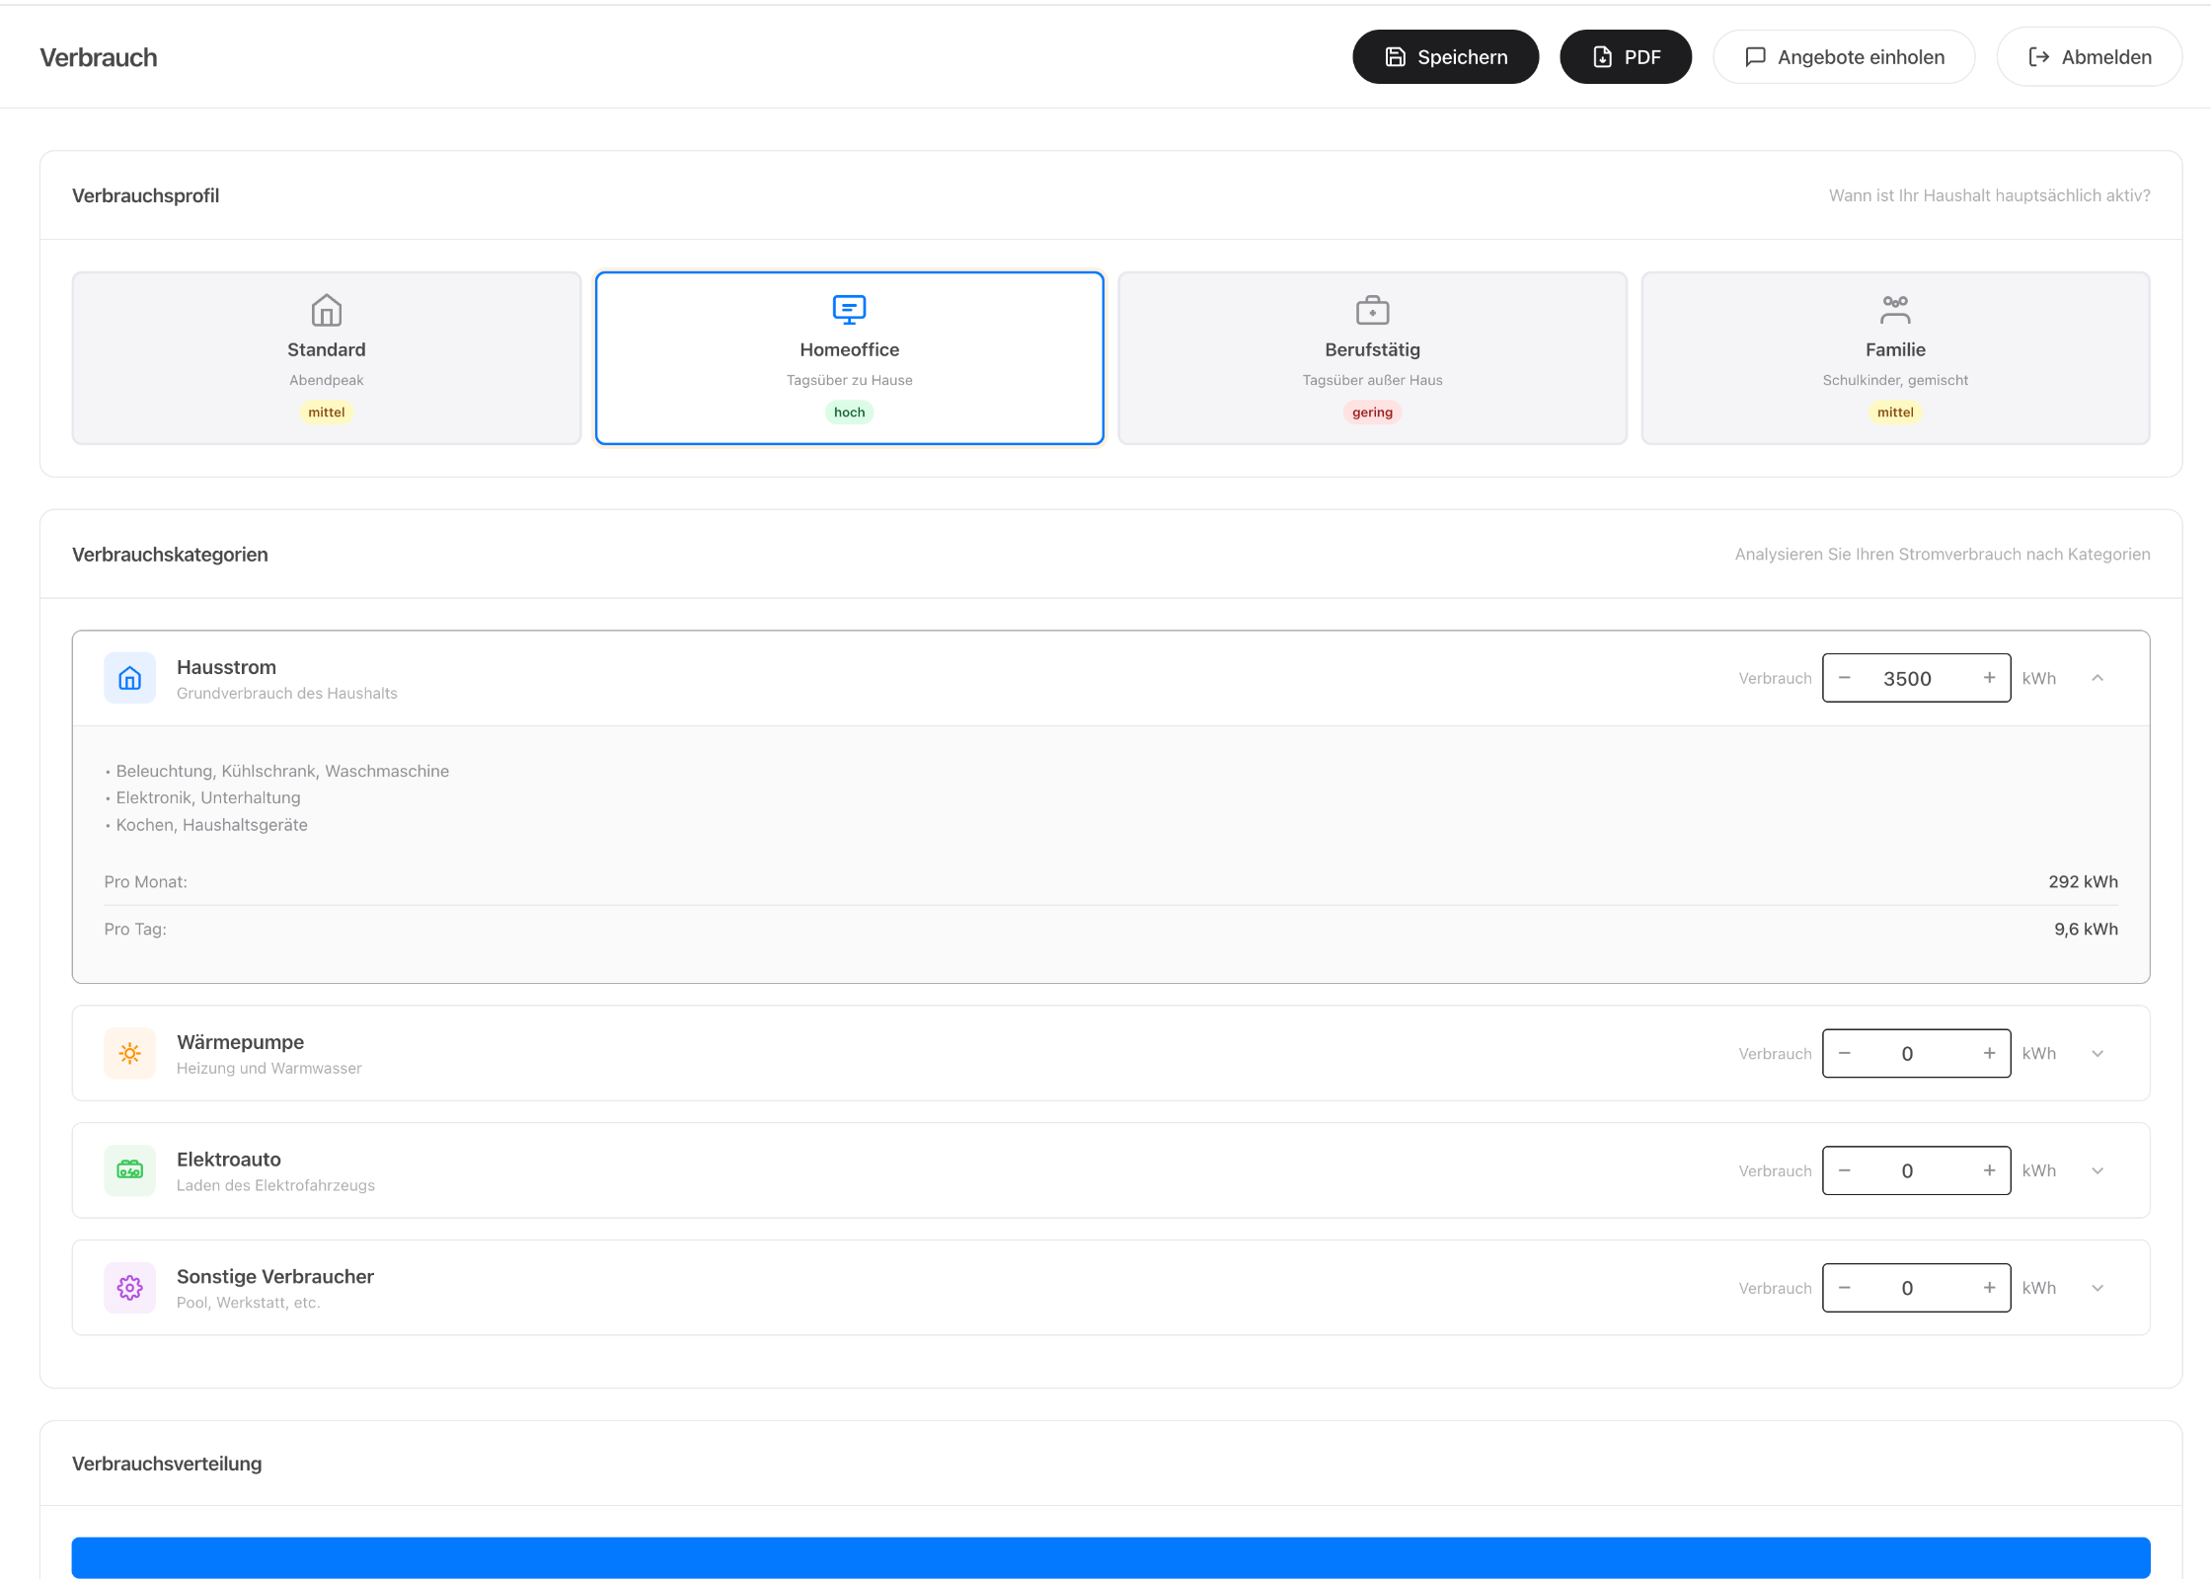The width and height of the screenshot is (2211, 1579).
Task: Select the Berufstätig profile card
Action: [x=1372, y=358]
